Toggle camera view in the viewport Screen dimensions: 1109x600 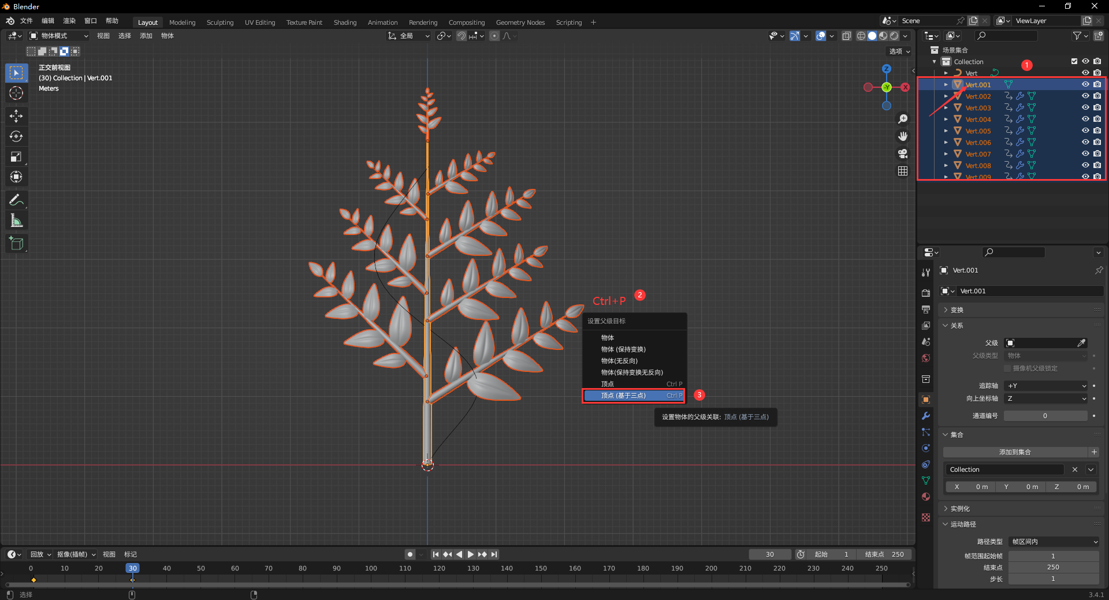pos(903,154)
